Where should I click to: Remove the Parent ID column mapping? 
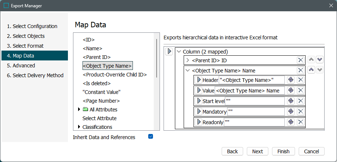pos(300,60)
